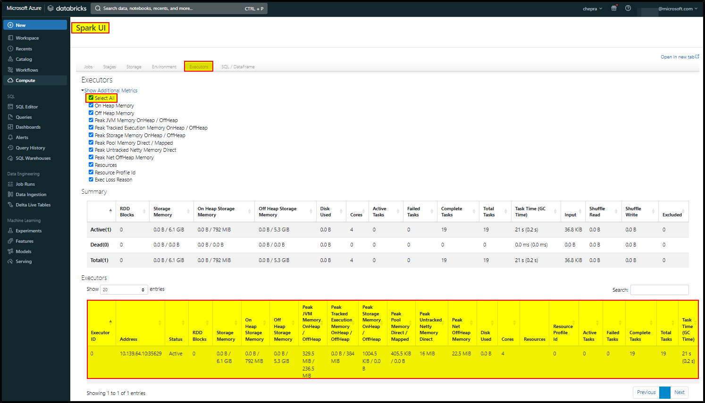Switch to the SQL / DataFrame tab

[x=238, y=67]
